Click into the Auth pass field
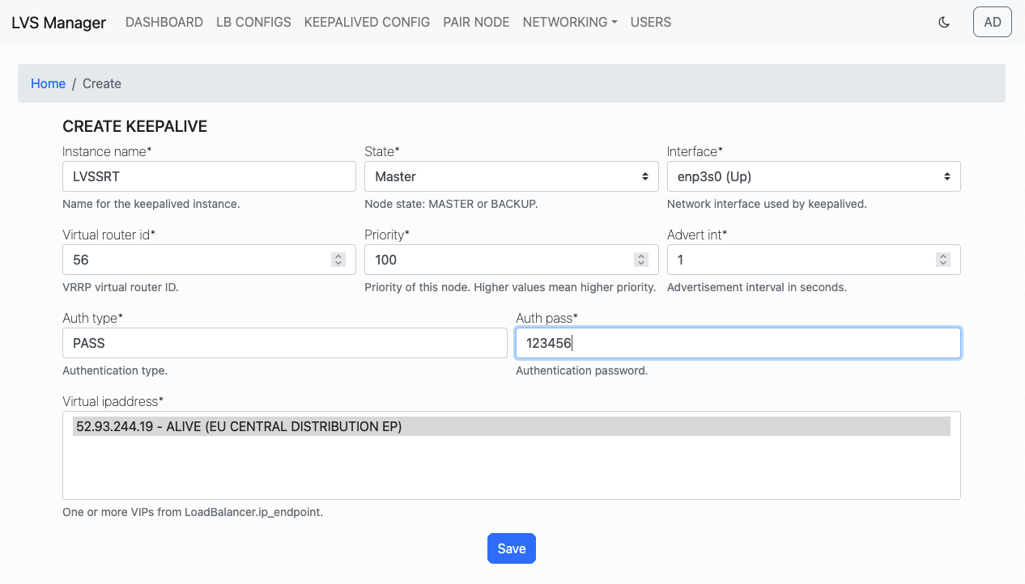Viewport: 1025px width, 584px height. pyautogui.click(x=738, y=343)
